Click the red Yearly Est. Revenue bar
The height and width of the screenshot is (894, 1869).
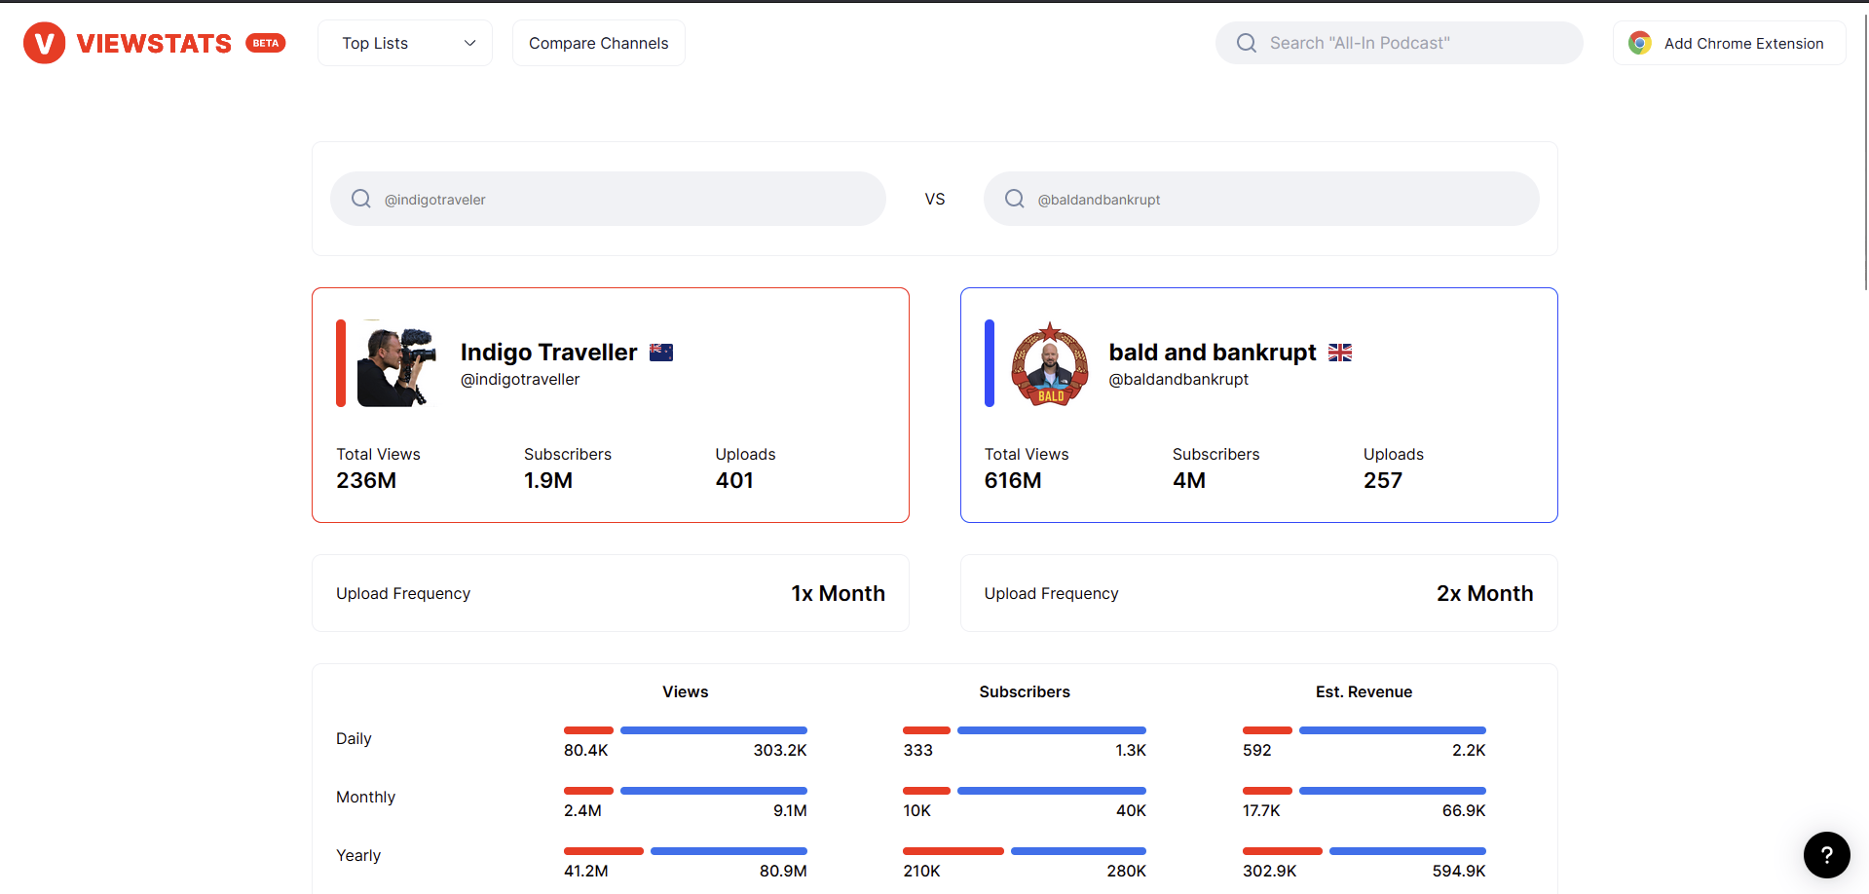[1283, 851]
